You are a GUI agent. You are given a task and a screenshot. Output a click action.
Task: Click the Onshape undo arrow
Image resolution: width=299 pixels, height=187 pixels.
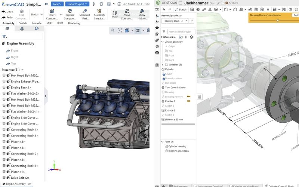click(164, 9)
